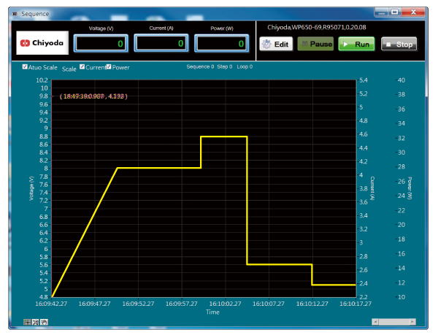The height and width of the screenshot is (335, 438).
Task: Toggle the Atuo Scale checkbox
Action: pos(26,67)
